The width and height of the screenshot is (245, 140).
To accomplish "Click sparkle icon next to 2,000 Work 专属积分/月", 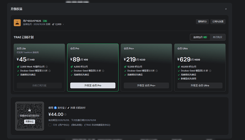I will (x=18, y=67).
